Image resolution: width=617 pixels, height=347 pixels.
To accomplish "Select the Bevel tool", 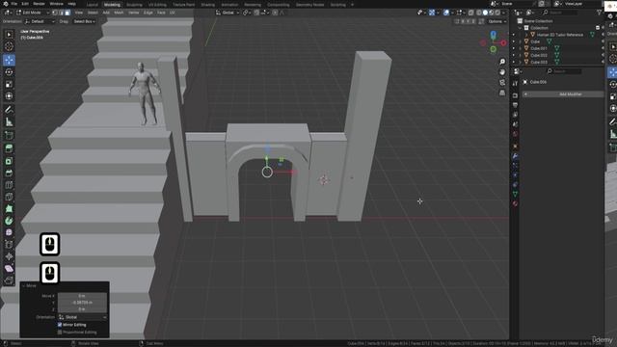I will (9, 173).
